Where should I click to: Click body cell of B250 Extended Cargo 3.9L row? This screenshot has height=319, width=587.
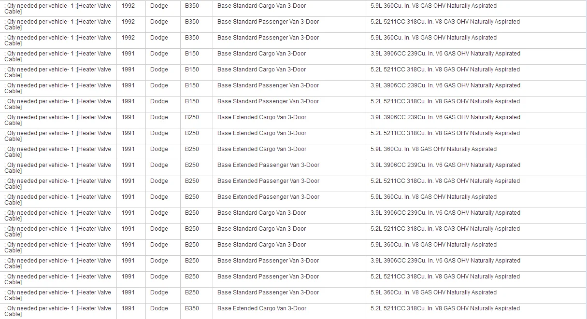[289, 120]
